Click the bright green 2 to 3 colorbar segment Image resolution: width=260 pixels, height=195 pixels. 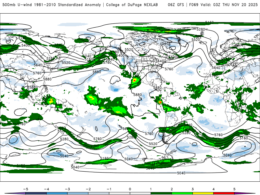point(182,193)
